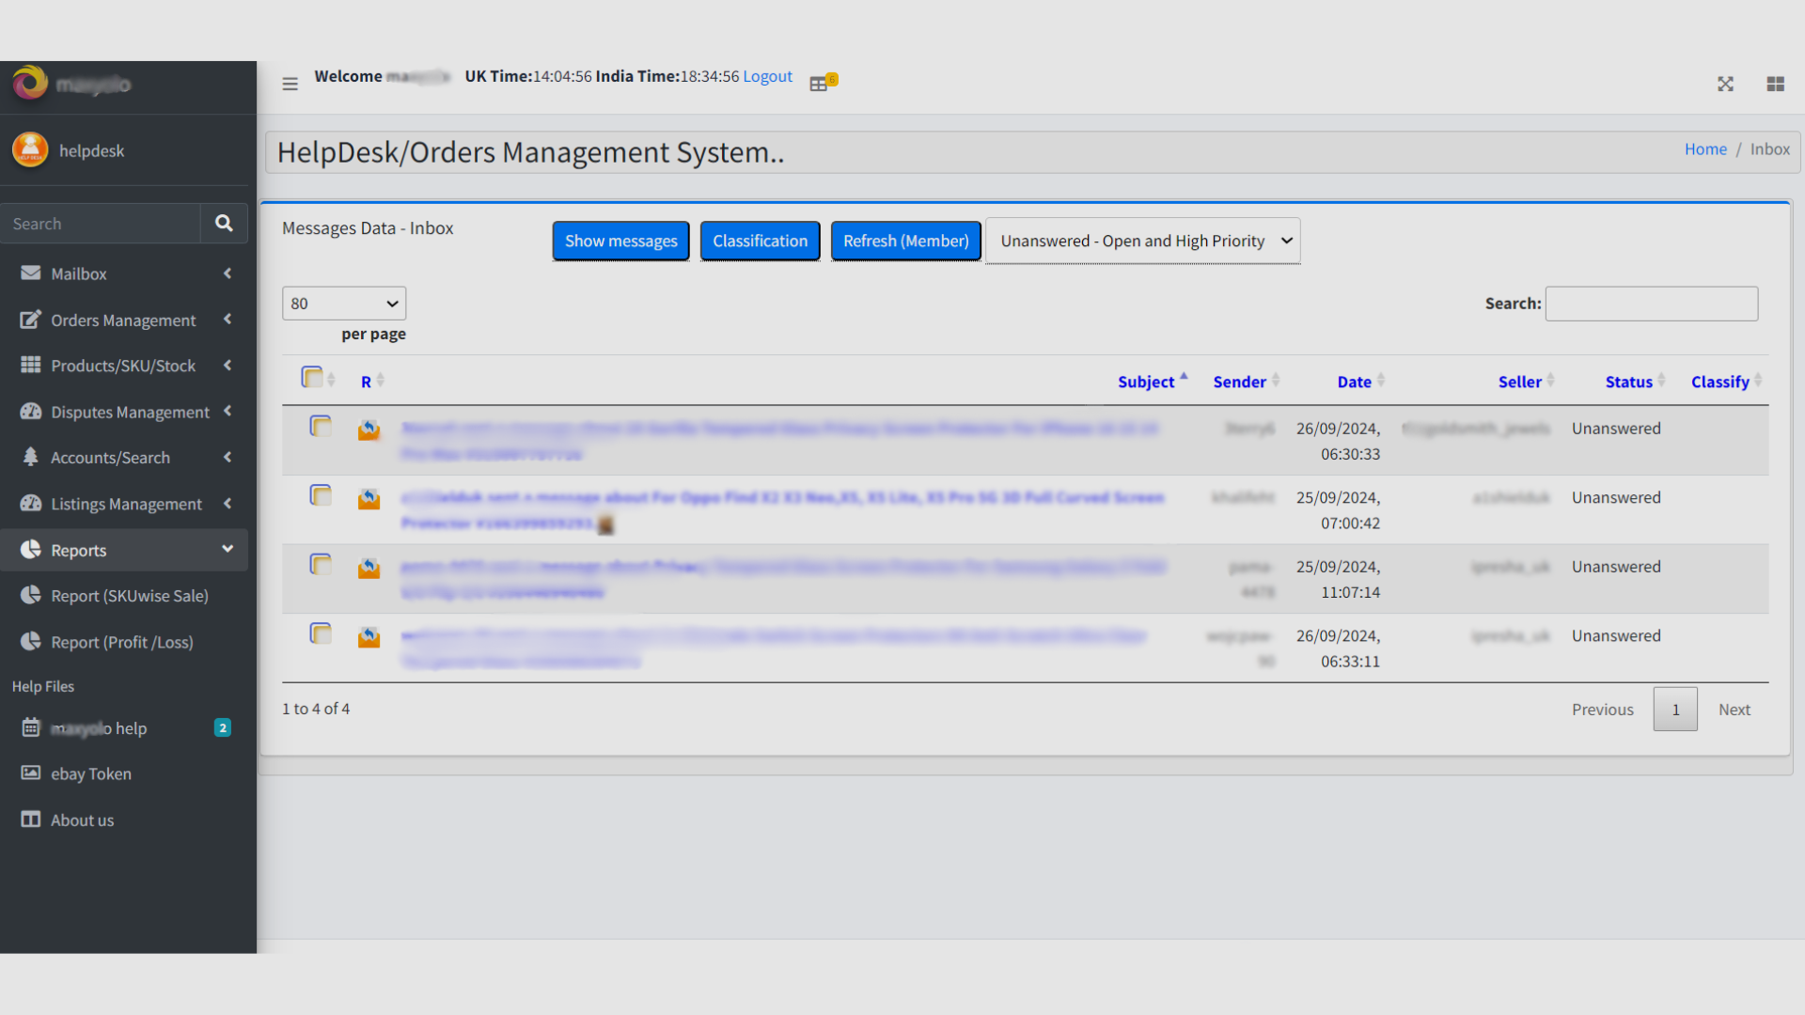Click the Show messages button
Screen dimensions: 1805x1015
620,242
